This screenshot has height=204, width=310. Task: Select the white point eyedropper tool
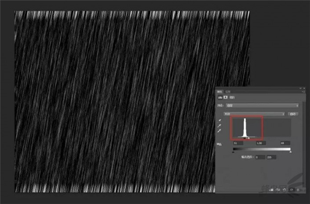220,130
